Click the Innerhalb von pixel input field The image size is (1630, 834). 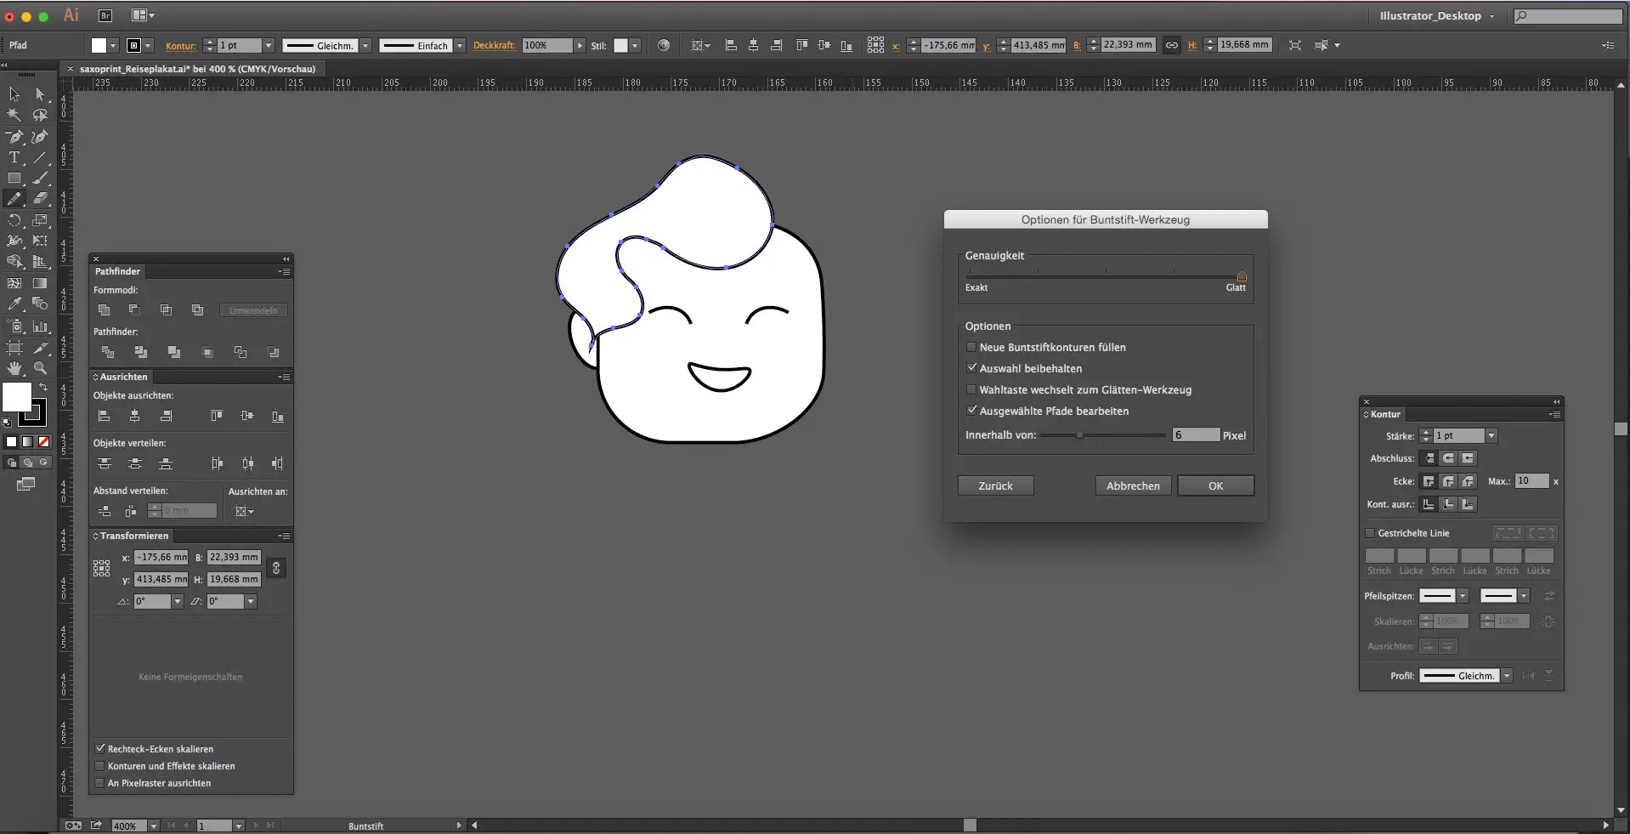1195,435
